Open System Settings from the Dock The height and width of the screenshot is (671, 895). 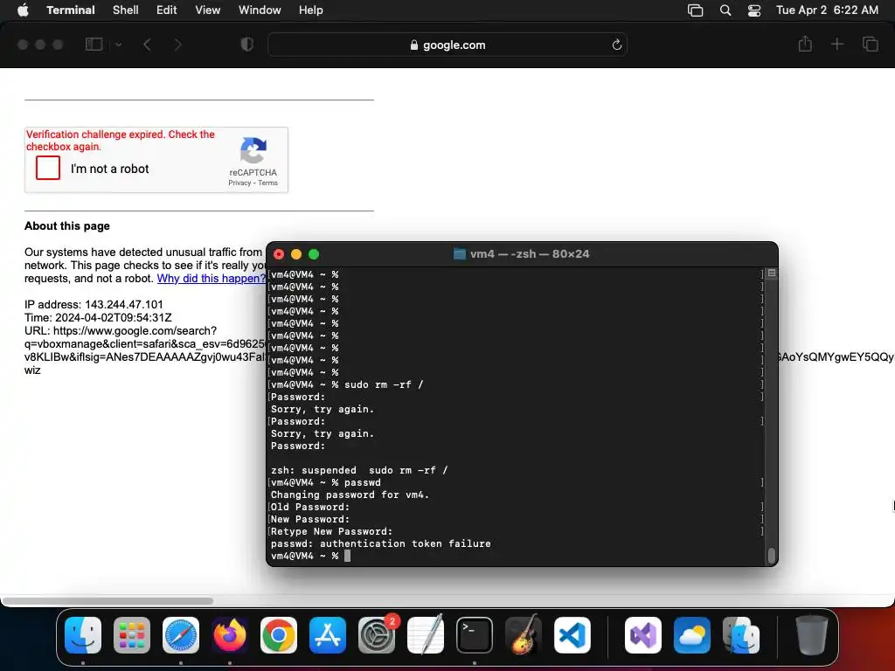377,634
